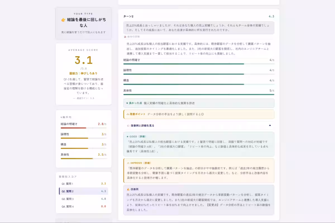The width and height of the screenshot is (335, 223).
Task: Click the IMPROVE（詳細）explanation paragraph
Action: click(x=198, y=173)
